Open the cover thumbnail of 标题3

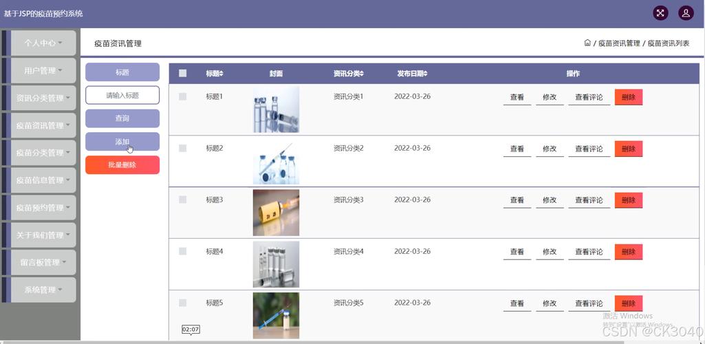pyautogui.click(x=276, y=213)
